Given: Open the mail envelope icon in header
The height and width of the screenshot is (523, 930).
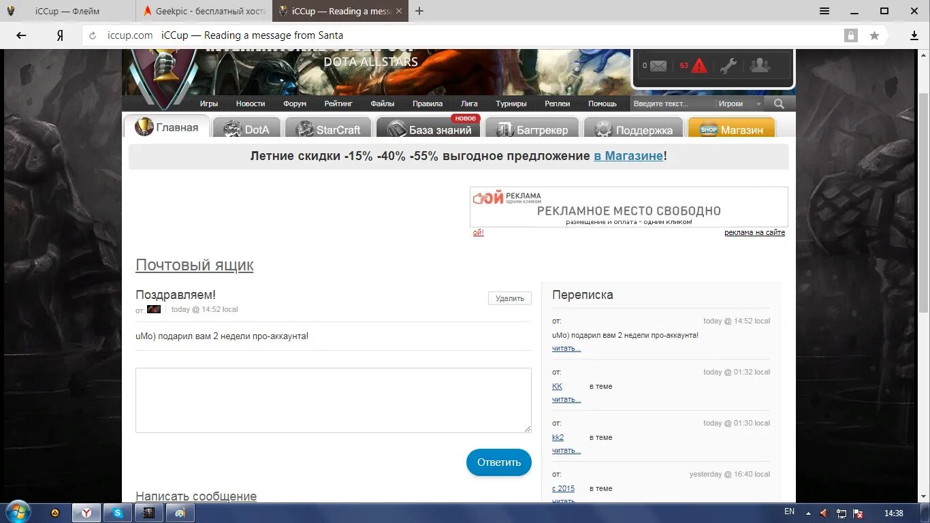Looking at the screenshot, I should coord(658,66).
